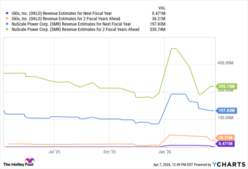Viewport: 248px width, 169px height.
Task: Click the blue 197.83M value flag
Action: tap(226, 111)
